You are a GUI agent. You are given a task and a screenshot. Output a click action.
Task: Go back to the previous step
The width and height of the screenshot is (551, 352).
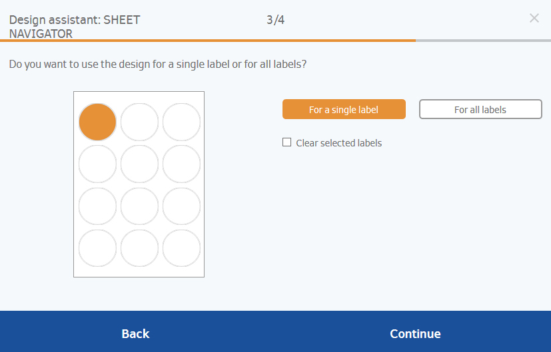[135, 333]
